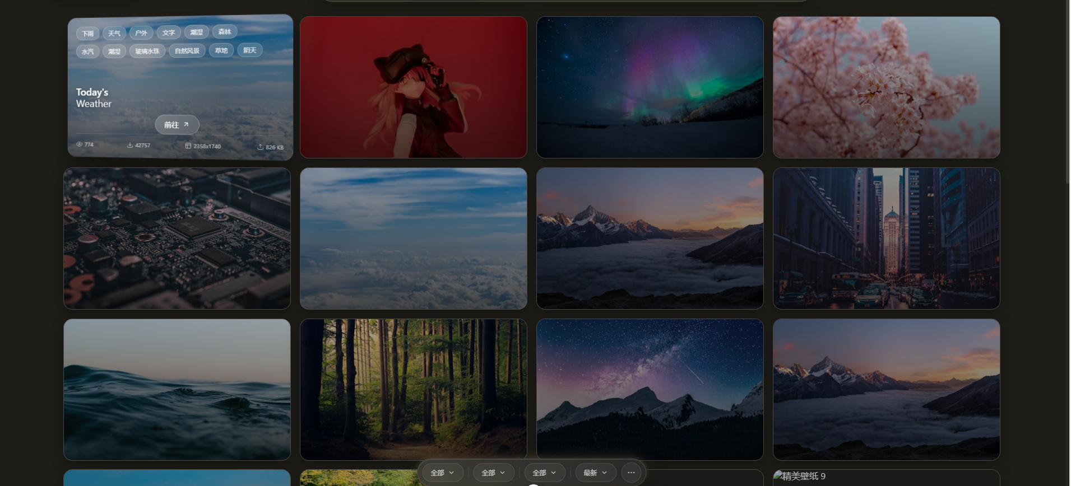Viewport: 1071px width, 486px height.
Task: Open the middle 全部 filter dropdown
Action: (x=494, y=473)
